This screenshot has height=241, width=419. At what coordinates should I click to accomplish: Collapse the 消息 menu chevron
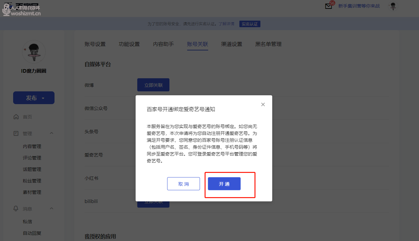point(52,209)
